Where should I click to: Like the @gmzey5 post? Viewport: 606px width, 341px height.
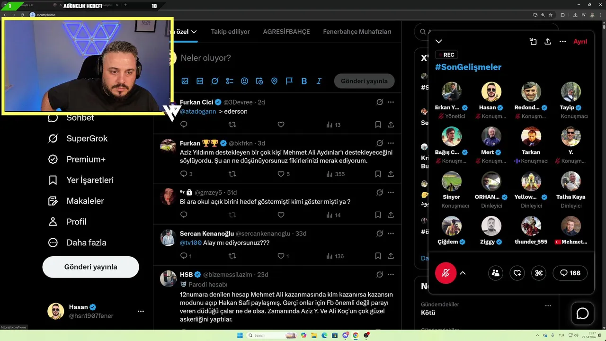point(281,215)
